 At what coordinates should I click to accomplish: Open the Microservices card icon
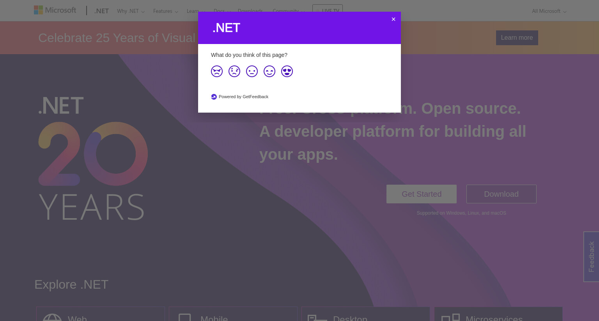(450, 317)
